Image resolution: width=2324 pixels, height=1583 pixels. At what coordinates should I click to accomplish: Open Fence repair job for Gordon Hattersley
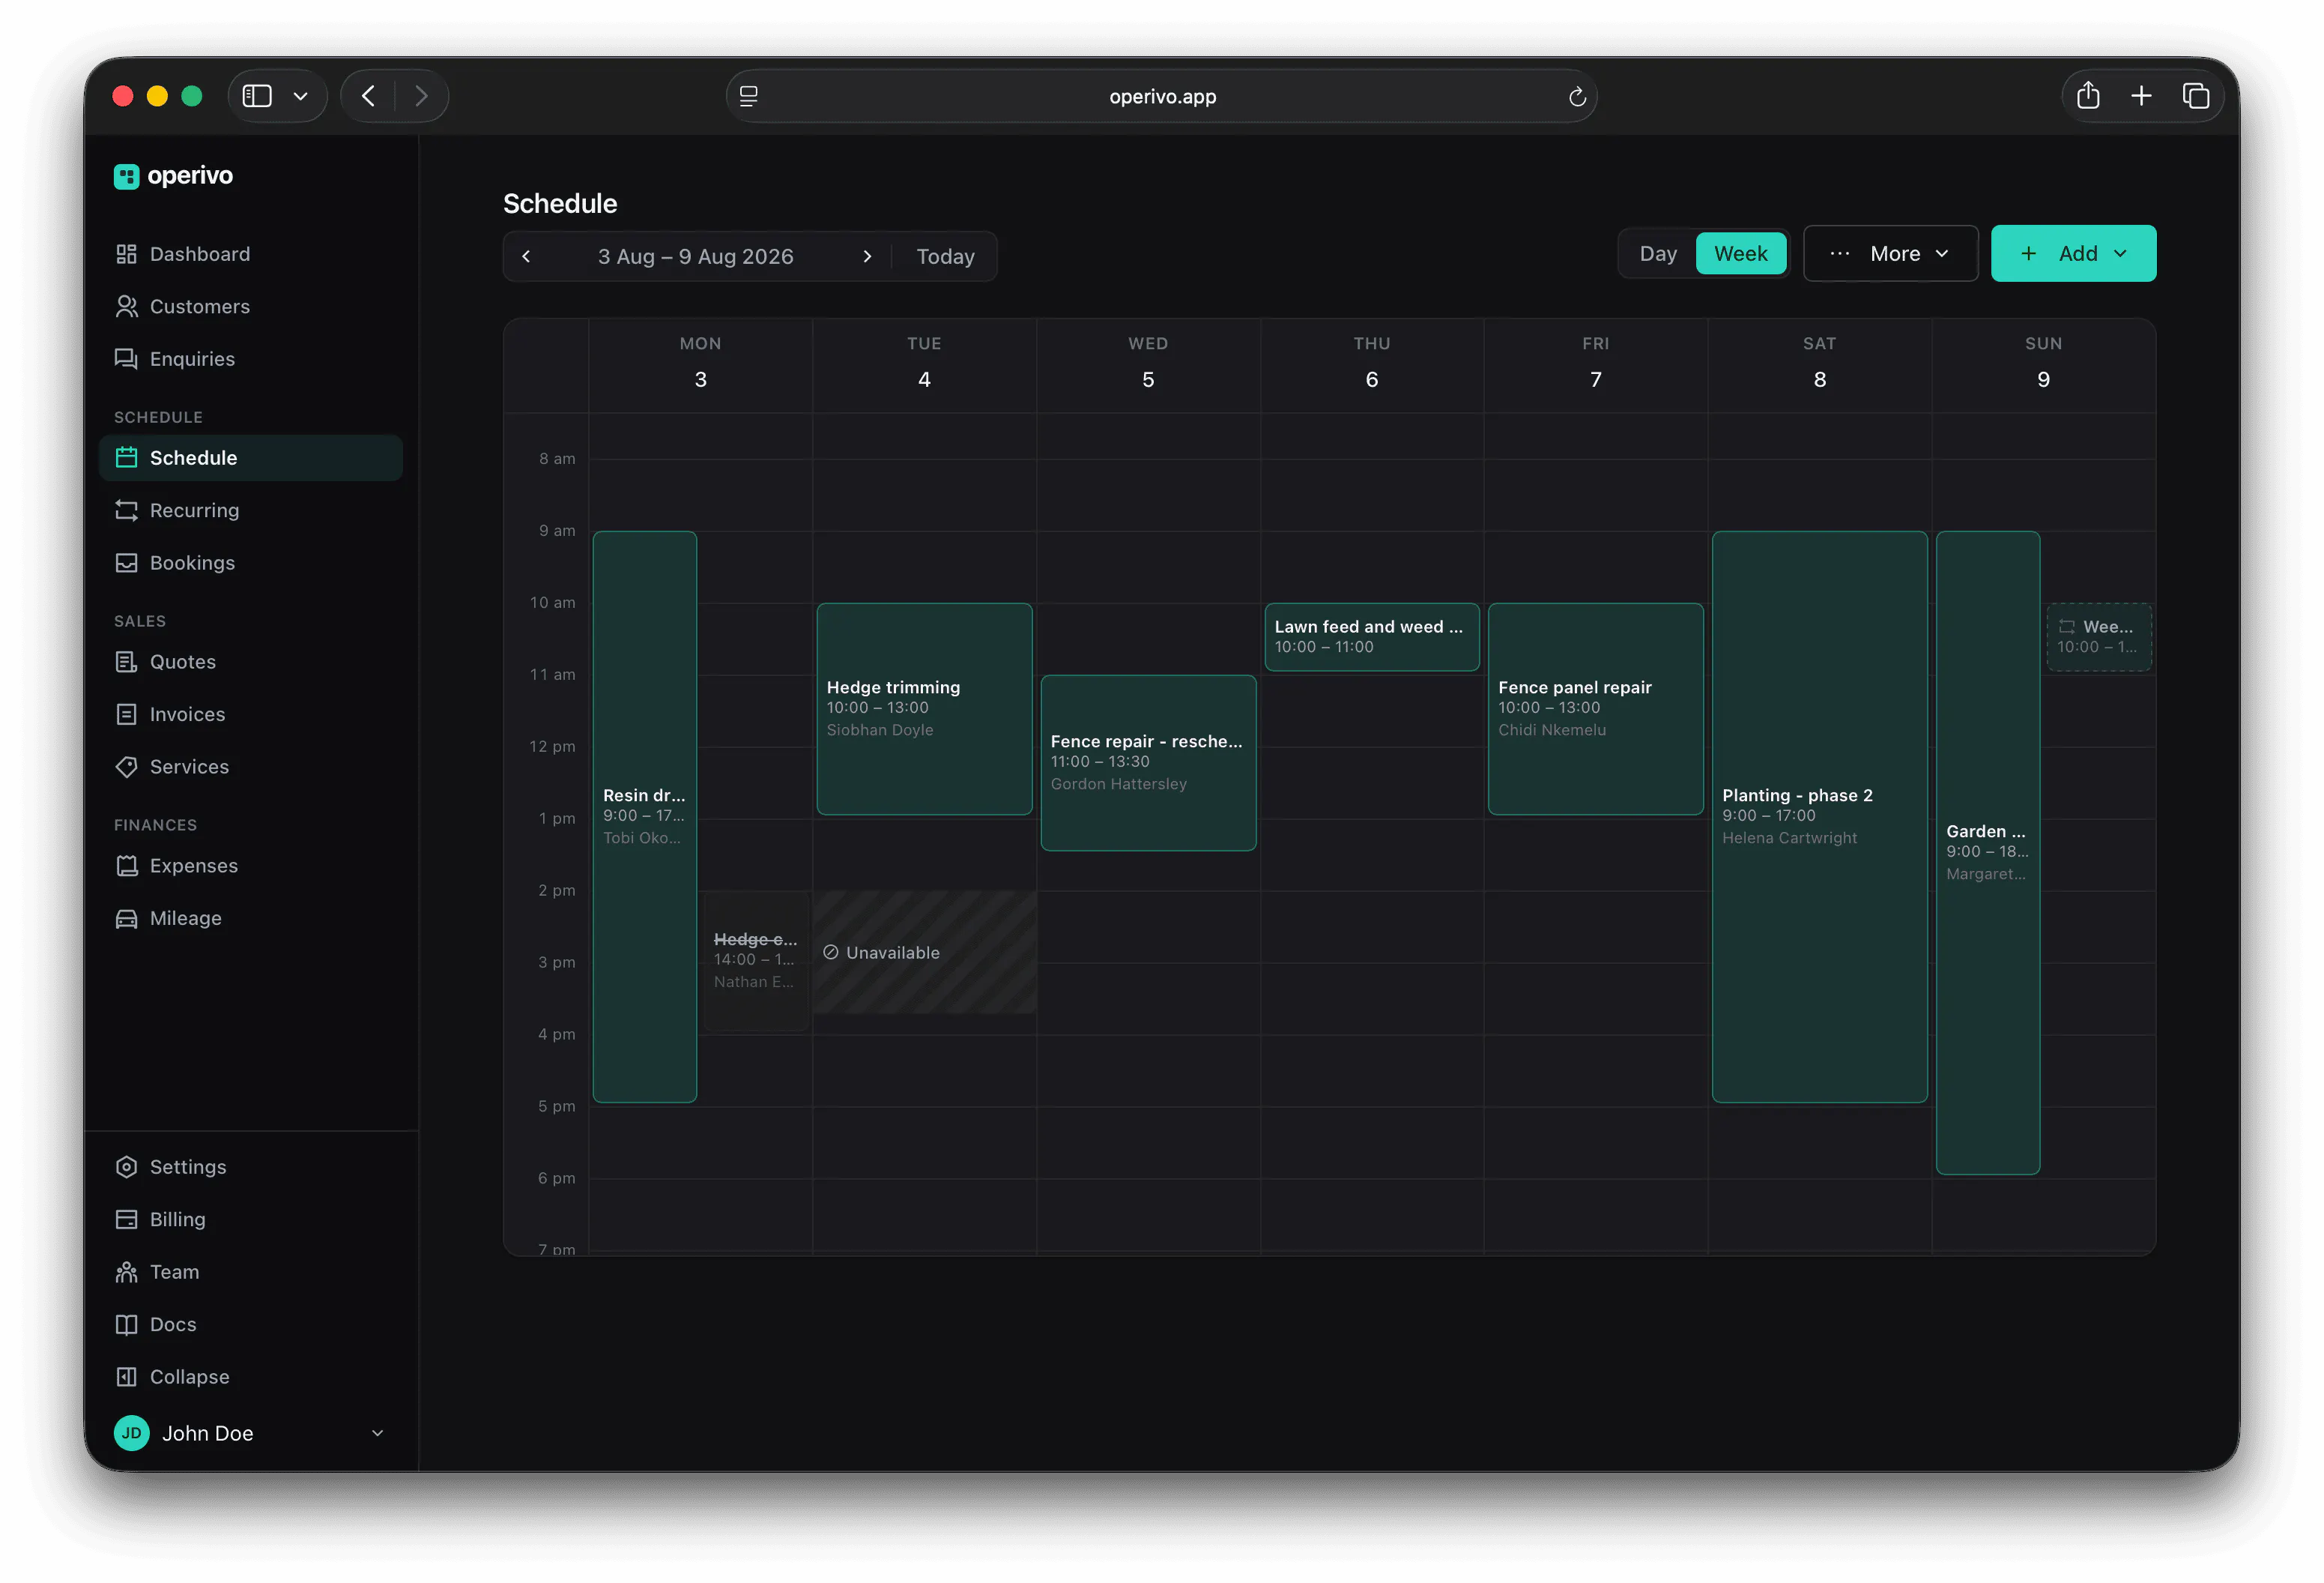[x=1148, y=762]
